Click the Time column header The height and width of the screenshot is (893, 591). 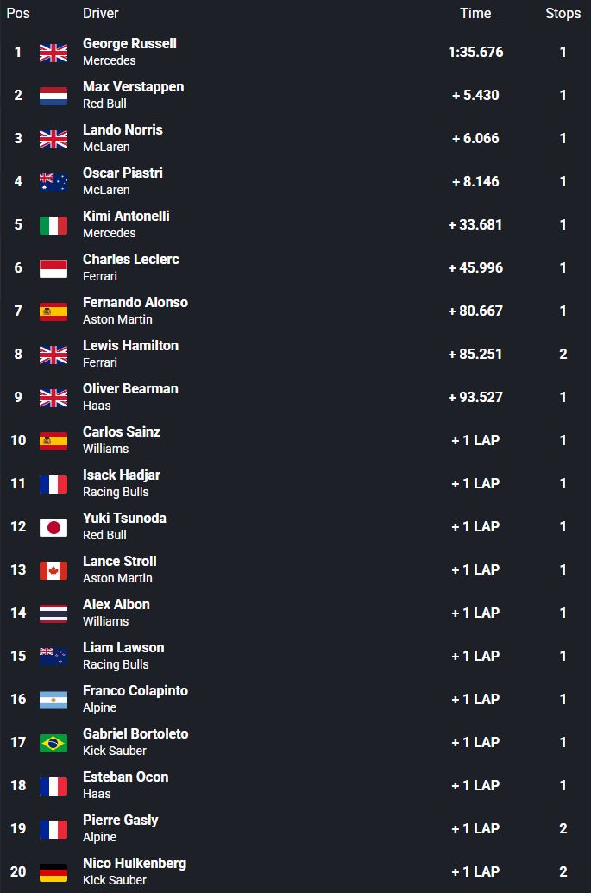click(475, 13)
